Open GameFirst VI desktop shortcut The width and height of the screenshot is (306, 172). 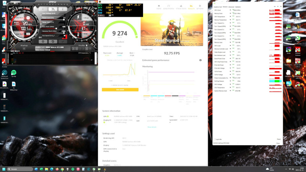298,85
